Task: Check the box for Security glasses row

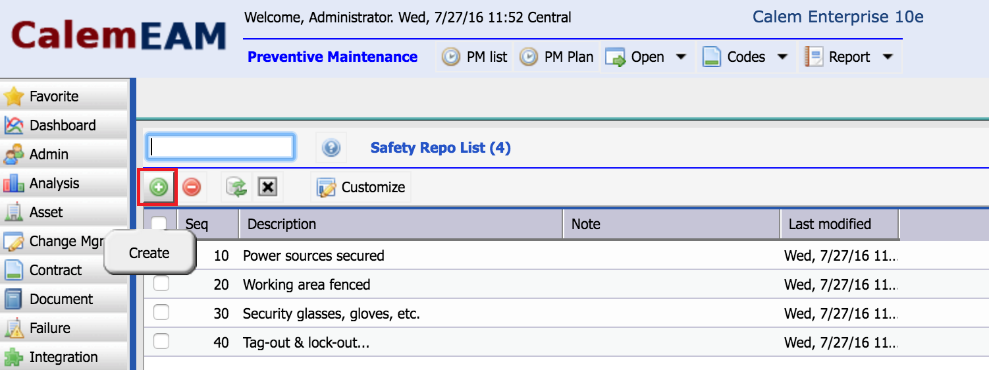Action: [161, 312]
